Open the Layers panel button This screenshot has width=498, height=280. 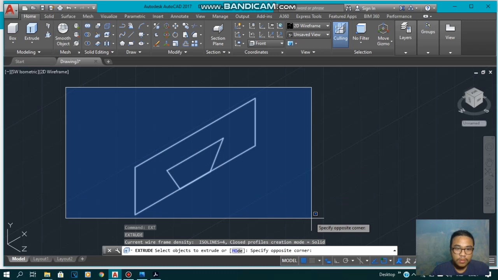(x=405, y=32)
